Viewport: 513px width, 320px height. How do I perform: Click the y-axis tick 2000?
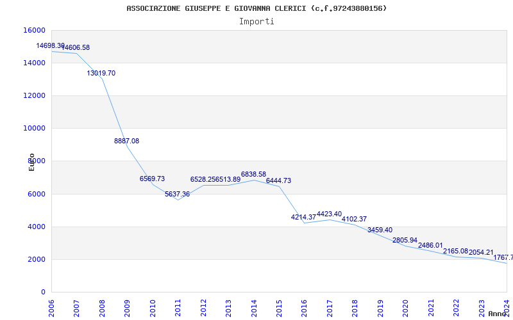[37, 260]
